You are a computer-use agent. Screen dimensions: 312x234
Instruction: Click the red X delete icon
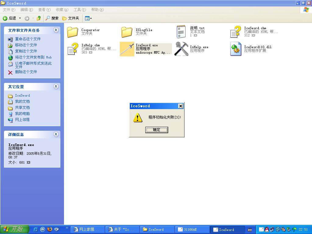[10, 73]
